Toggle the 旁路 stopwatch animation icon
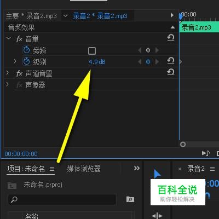Image resolution: width=219 pixels, height=219 pixels. [26, 50]
